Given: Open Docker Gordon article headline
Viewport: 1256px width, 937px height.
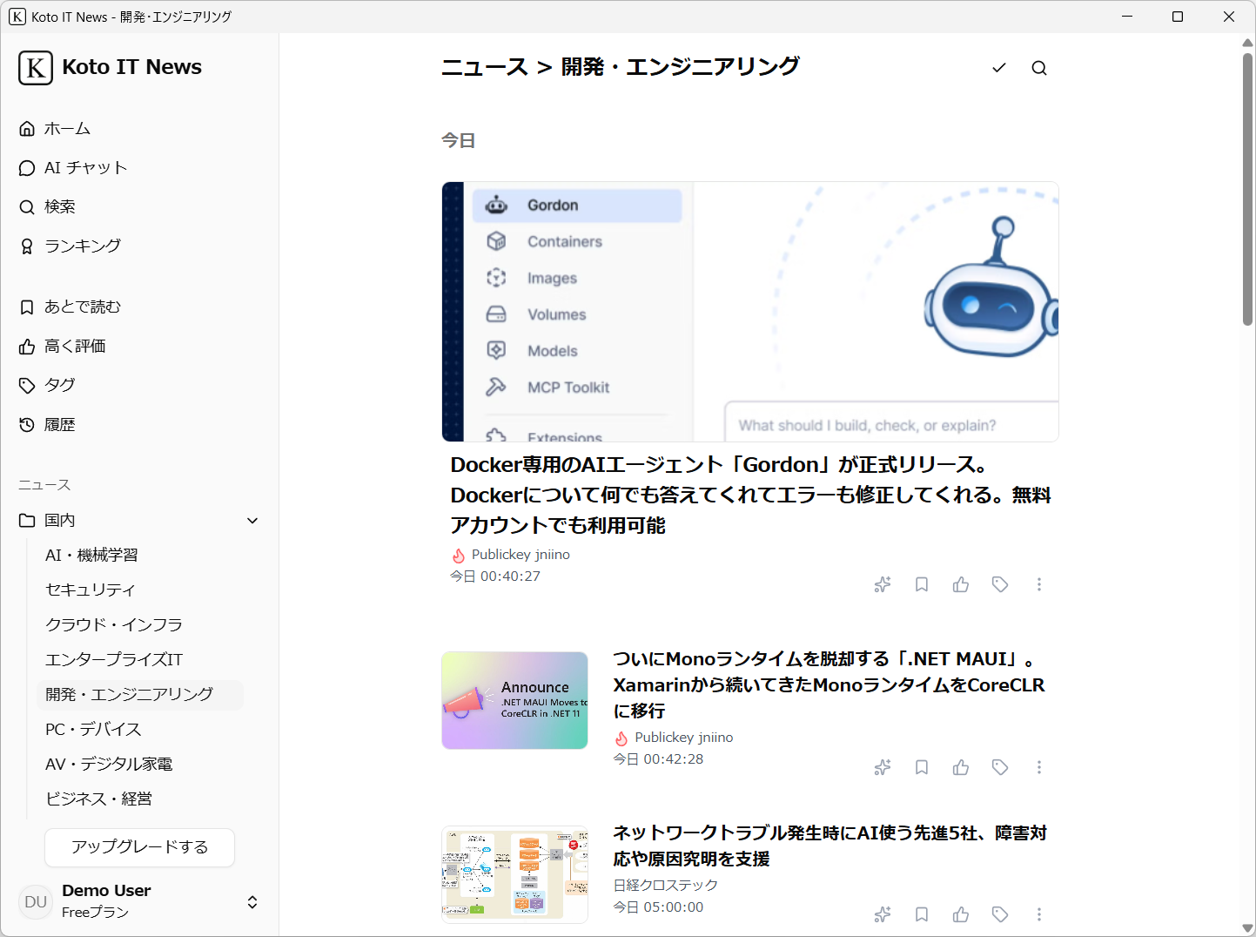Looking at the screenshot, I should pos(750,495).
